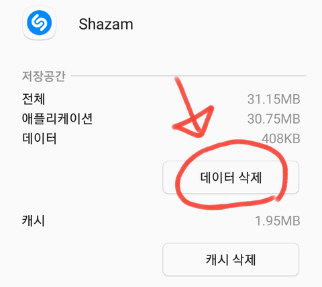Click the 30.75MB application size value
322x287 pixels.
(274, 119)
